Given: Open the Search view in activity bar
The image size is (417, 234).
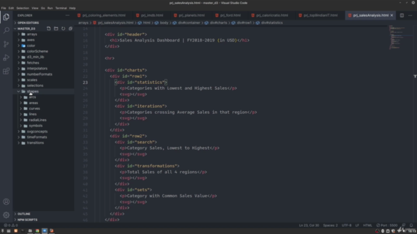Looking at the screenshot, I should click(6, 31).
